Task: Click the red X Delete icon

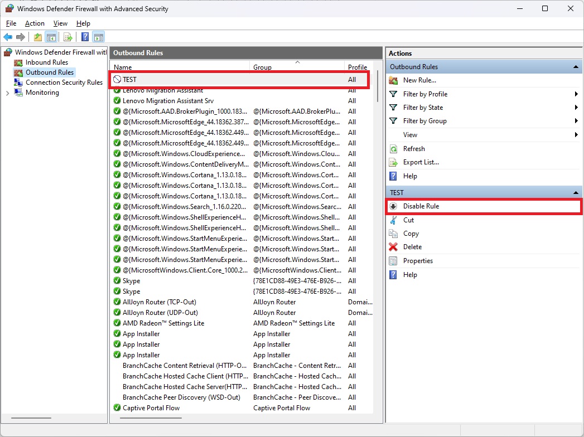Action: 393,247
